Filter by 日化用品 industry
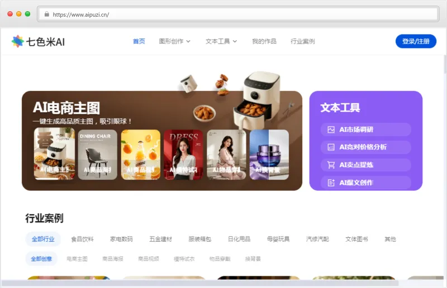This screenshot has width=447, height=288. pyautogui.click(x=239, y=239)
